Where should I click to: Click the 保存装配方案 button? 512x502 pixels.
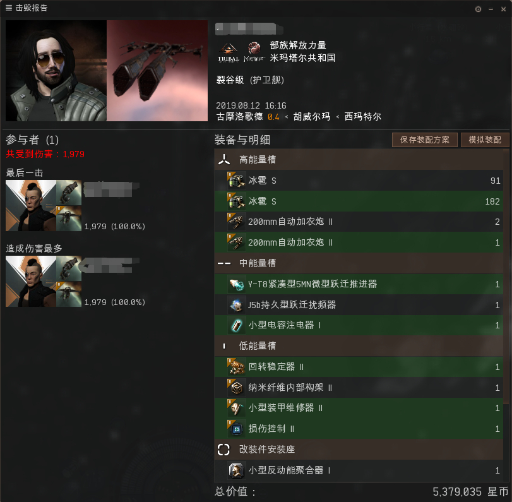[x=424, y=140]
